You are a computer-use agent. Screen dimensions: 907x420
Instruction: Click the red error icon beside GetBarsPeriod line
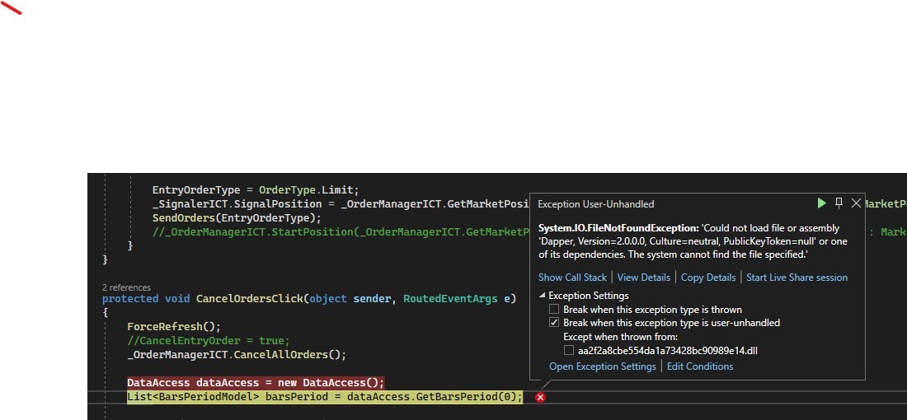point(540,398)
